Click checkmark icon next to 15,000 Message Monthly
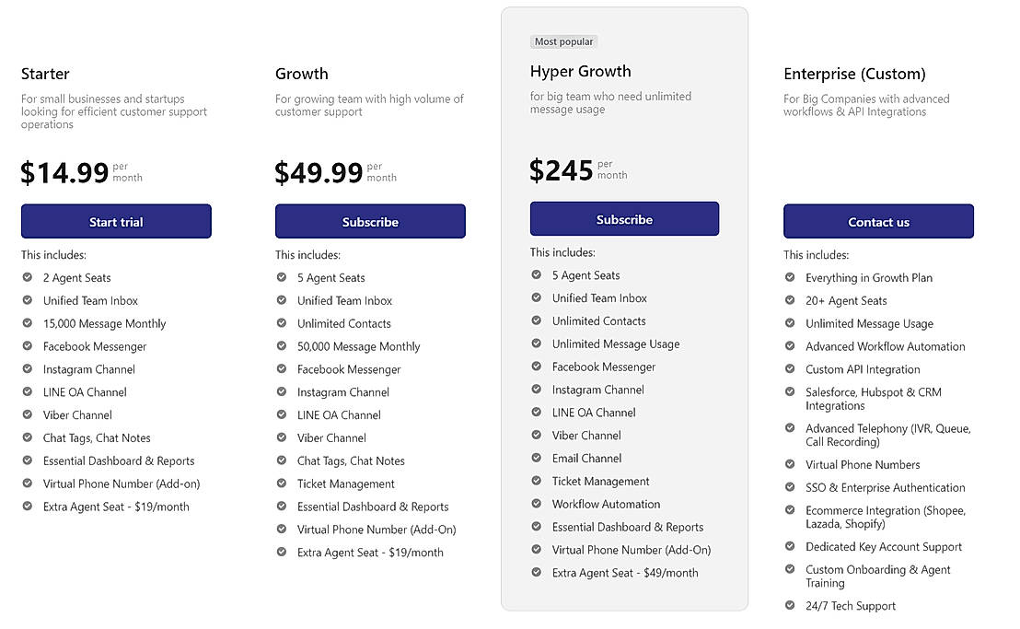Screen dimensions: 1020x629 click(28, 323)
